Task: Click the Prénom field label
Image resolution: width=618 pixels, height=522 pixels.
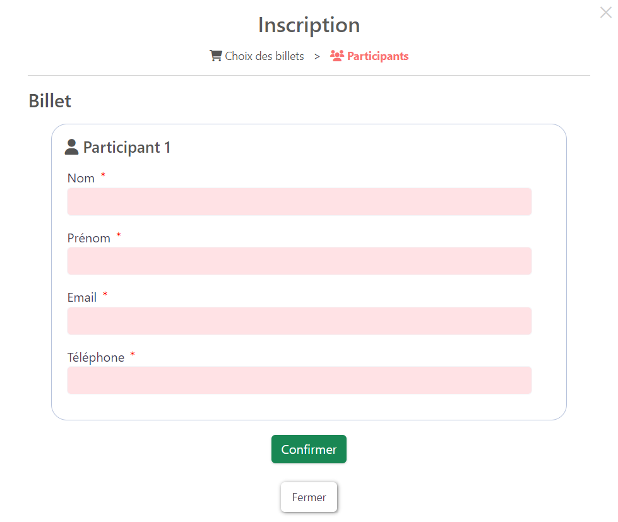Action: [x=89, y=238]
